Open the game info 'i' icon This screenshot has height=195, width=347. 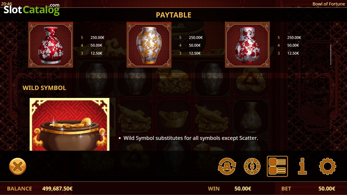coord(302,166)
